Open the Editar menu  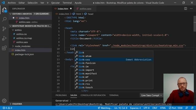(22, 3)
